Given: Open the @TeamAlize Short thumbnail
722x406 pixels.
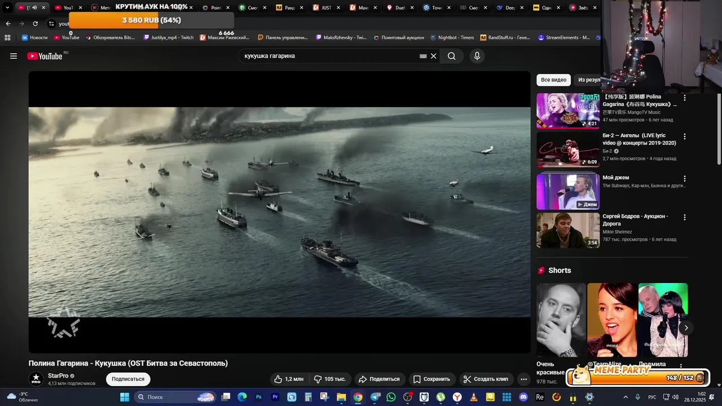Looking at the screenshot, I should pos(612,320).
